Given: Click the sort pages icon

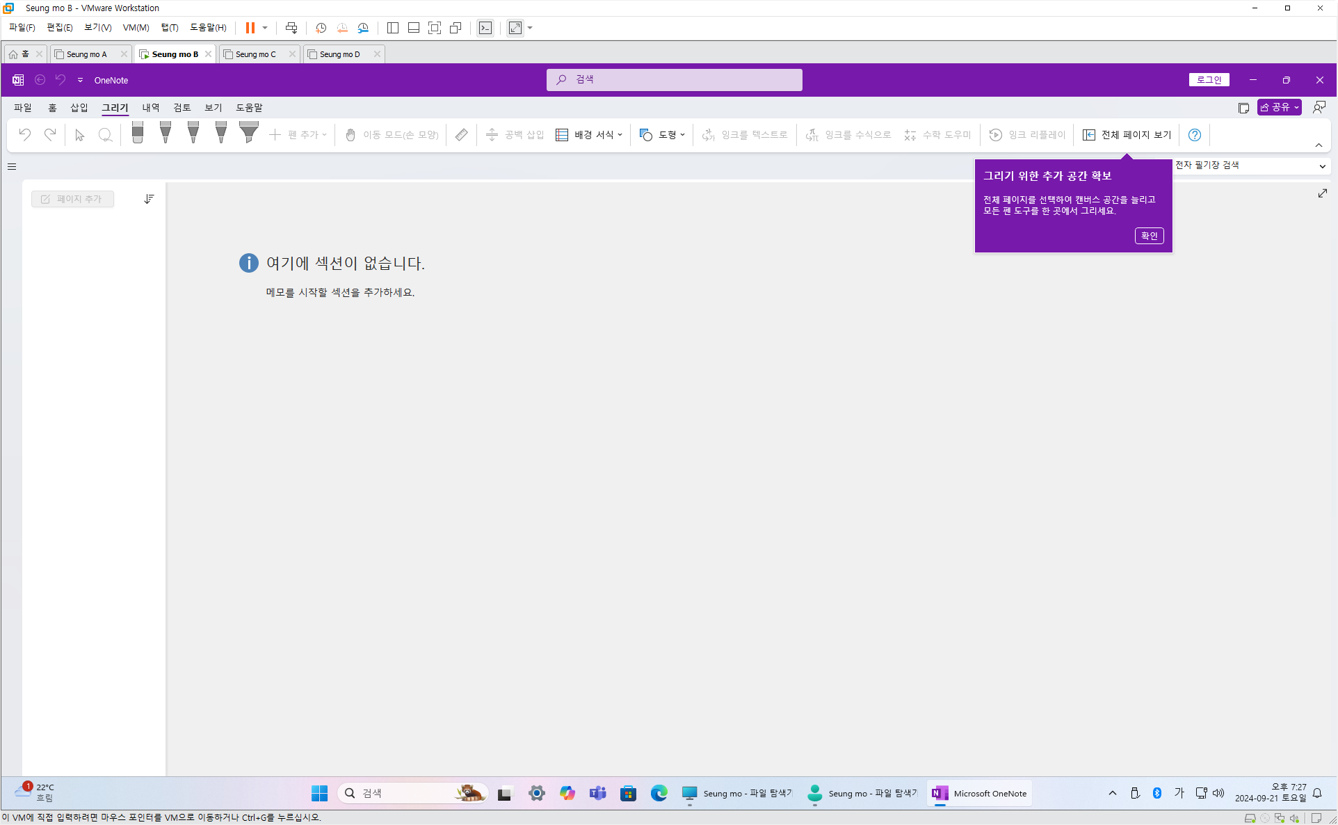Looking at the screenshot, I should (149, 199).
